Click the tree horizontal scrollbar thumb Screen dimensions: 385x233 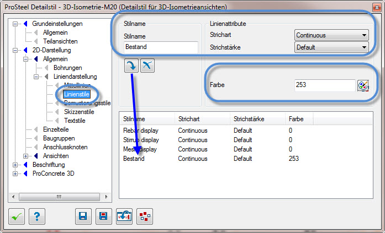[59, 197]
